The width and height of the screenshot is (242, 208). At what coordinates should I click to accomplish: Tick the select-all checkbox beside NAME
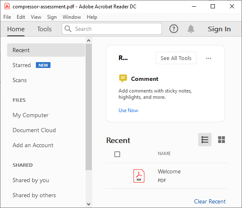[117, 154]
